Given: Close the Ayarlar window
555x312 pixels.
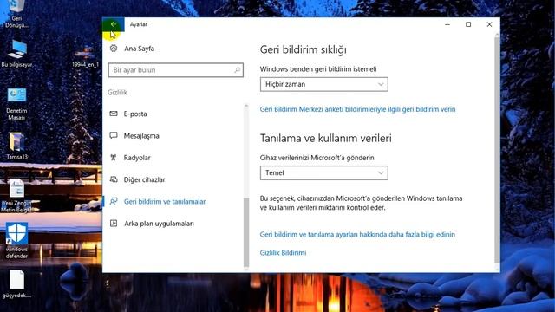Looking at the screenshot, I should tap(489, 24).
